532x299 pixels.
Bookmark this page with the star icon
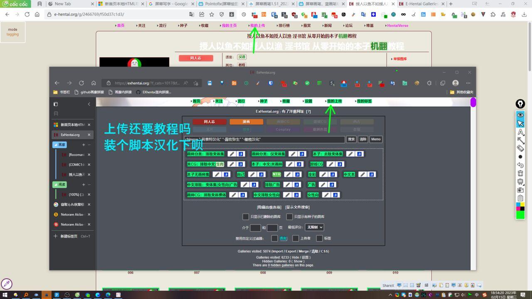click(x=212, y=14)
